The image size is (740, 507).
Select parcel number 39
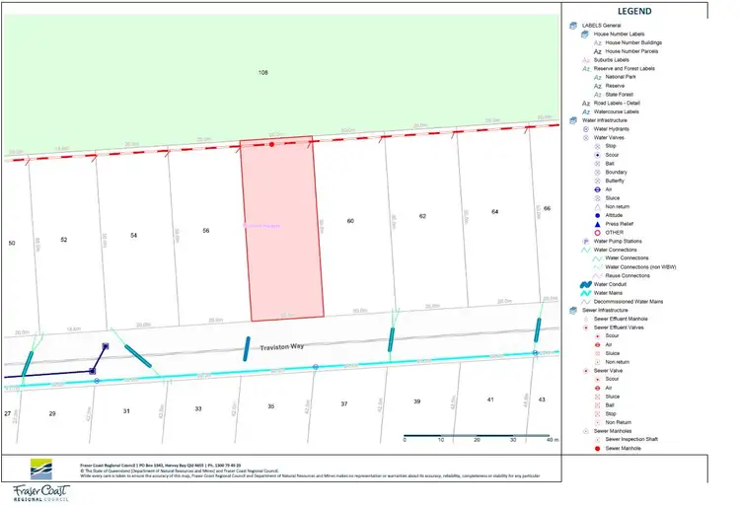point(416,401)
